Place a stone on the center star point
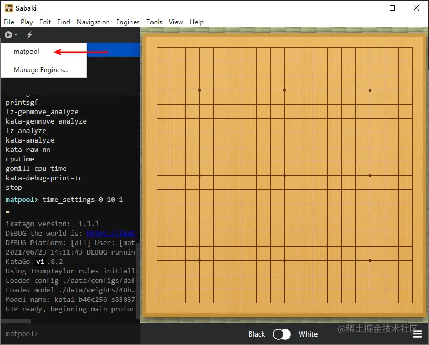 click(x=284, y=175)
